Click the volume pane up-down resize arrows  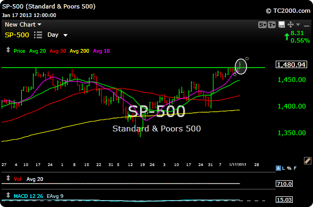point(8,178)
